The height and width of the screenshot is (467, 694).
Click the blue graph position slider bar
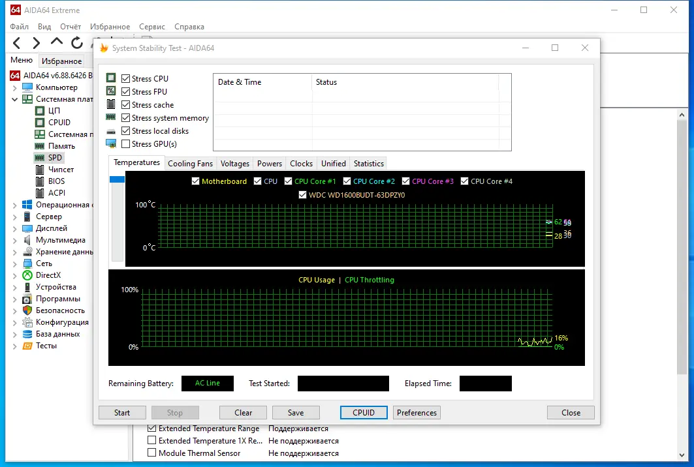[118, 179]
